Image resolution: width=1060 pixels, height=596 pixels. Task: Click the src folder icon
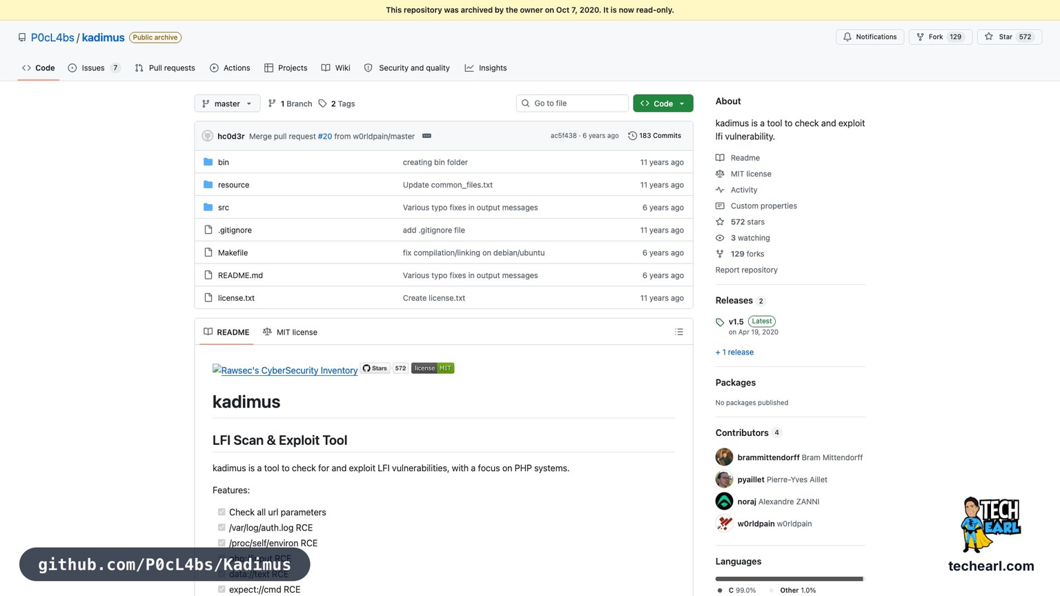(x=208, y=208)
